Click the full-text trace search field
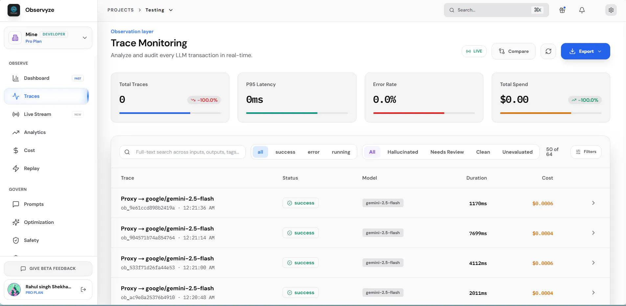 pyautogui.click(x=182, y=152)
